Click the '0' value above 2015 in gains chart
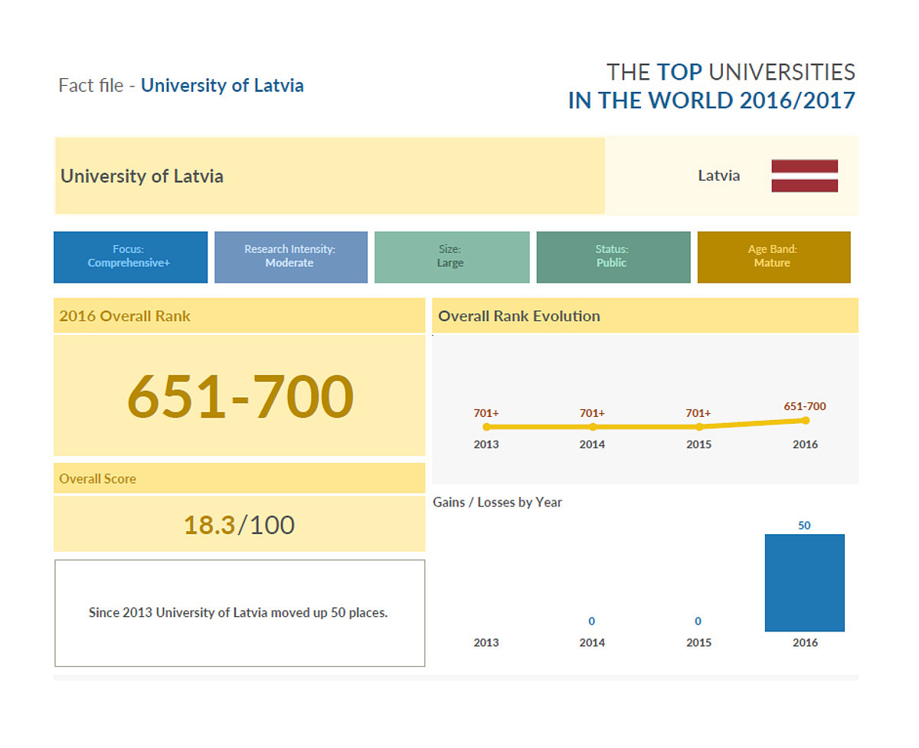This screenshot has height=748, width=919. [x=698, y=622]
